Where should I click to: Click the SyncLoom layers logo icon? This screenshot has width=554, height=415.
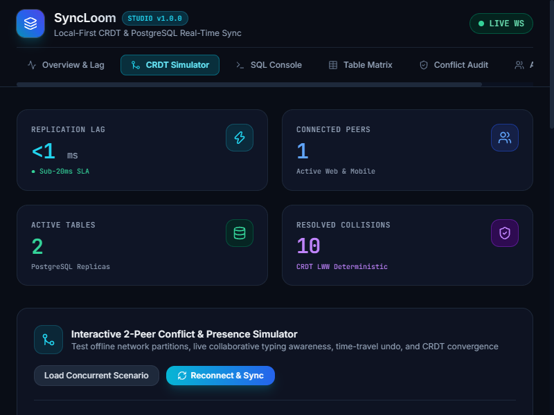30,24
